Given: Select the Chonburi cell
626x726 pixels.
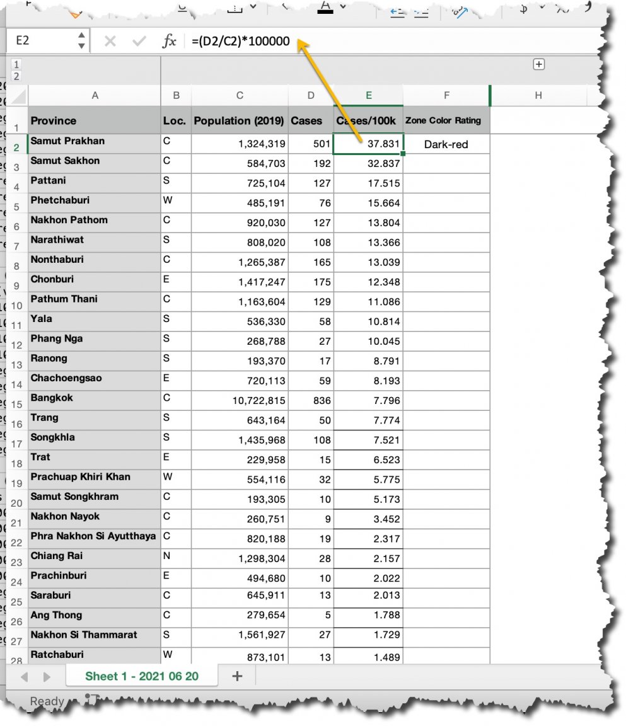Looking at the screenshot, I should pos(95,282).
